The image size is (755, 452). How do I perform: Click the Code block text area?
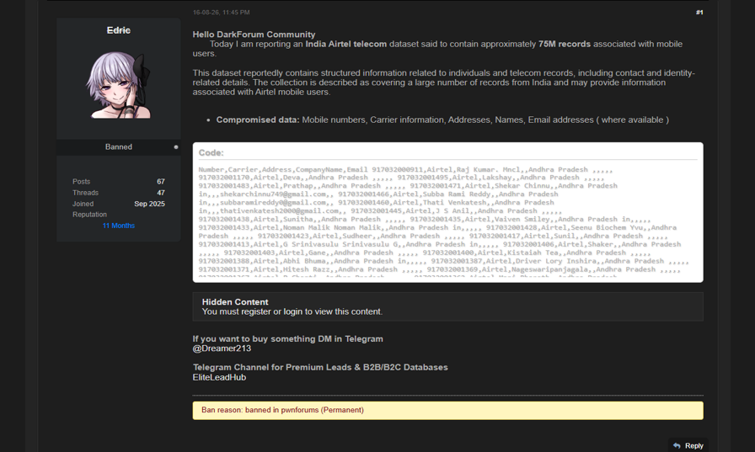click(447, 221)
